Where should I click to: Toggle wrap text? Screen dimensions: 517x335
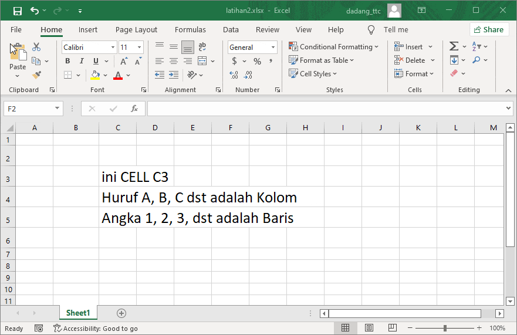point(202,47)
